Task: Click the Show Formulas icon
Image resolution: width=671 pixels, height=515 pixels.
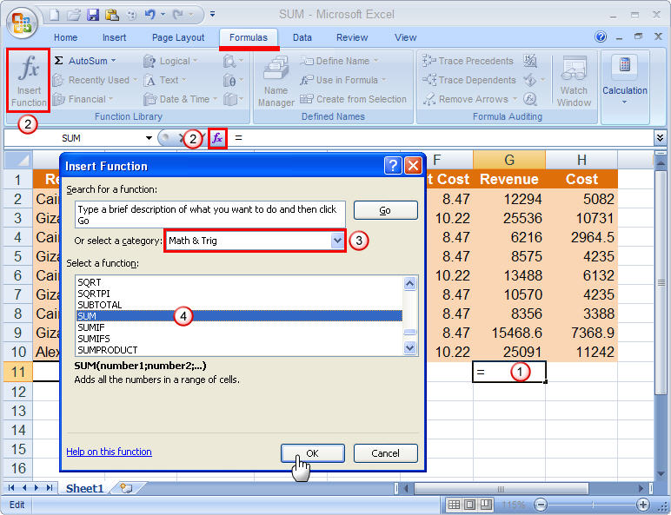Action: [x=530, y=61]
